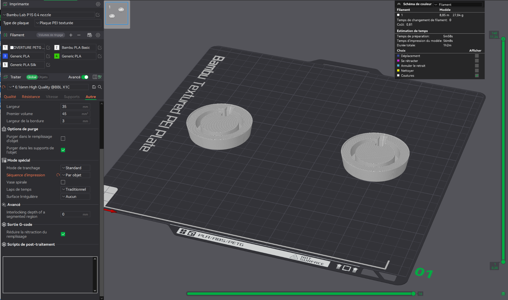Toggle the Avancé advanced mode switch
The image size is (508, 300).
pyautogui.click(x=85, y=77)
